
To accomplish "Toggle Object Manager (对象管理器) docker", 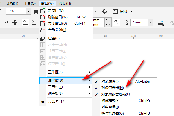I will (125, 88).
